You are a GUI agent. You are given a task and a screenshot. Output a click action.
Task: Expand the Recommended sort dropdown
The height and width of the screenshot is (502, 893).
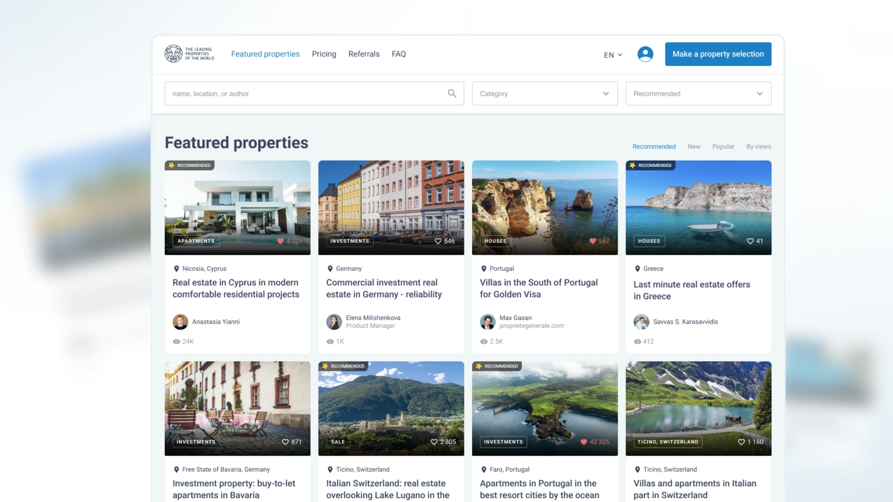click(x=698, y=93)
